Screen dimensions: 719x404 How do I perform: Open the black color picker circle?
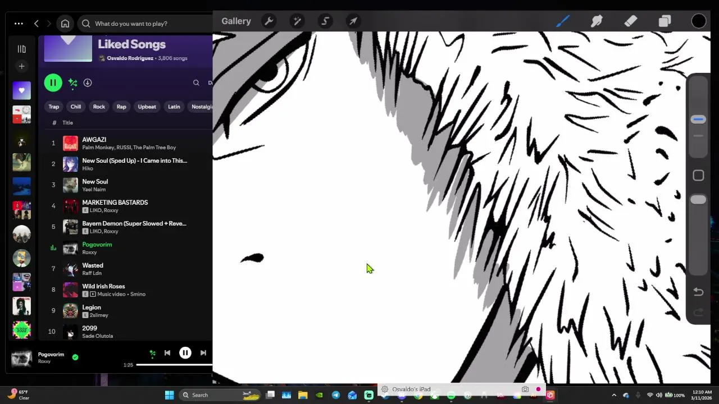(x=699, y=21)
